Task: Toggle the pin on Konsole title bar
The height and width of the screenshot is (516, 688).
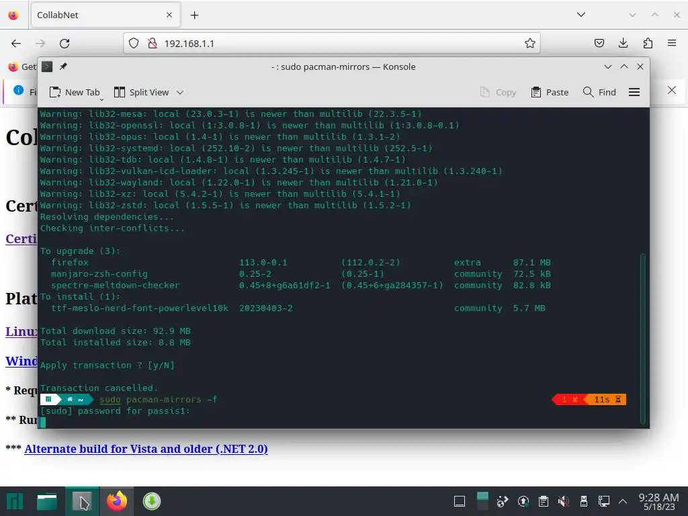Action: point(63,67)
